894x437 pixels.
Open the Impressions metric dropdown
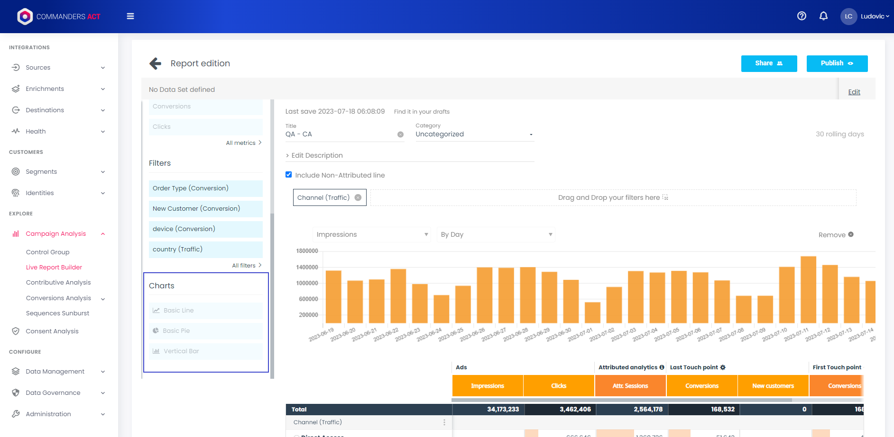point(371,235)
